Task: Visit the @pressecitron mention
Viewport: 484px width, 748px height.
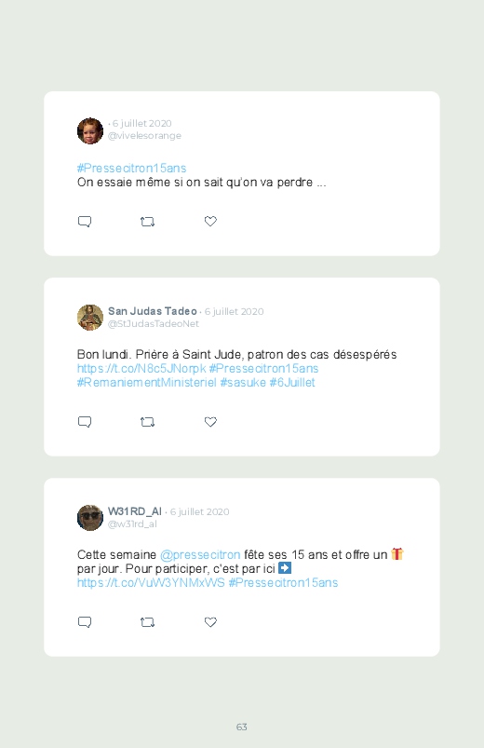Action: click(200, 555)
